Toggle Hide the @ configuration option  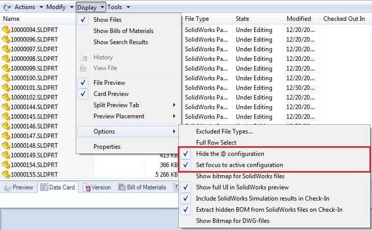pos(230,154)
